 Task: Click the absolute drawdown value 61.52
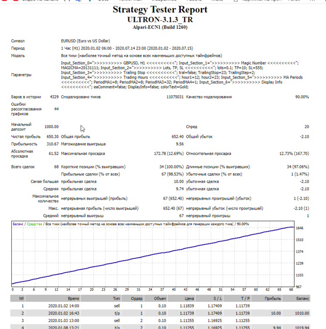click(53, 154)
